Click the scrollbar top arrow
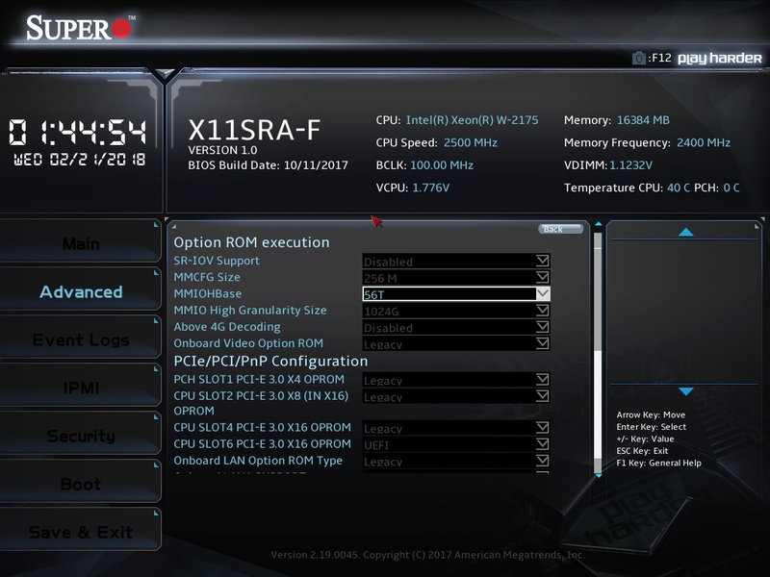 598,224
